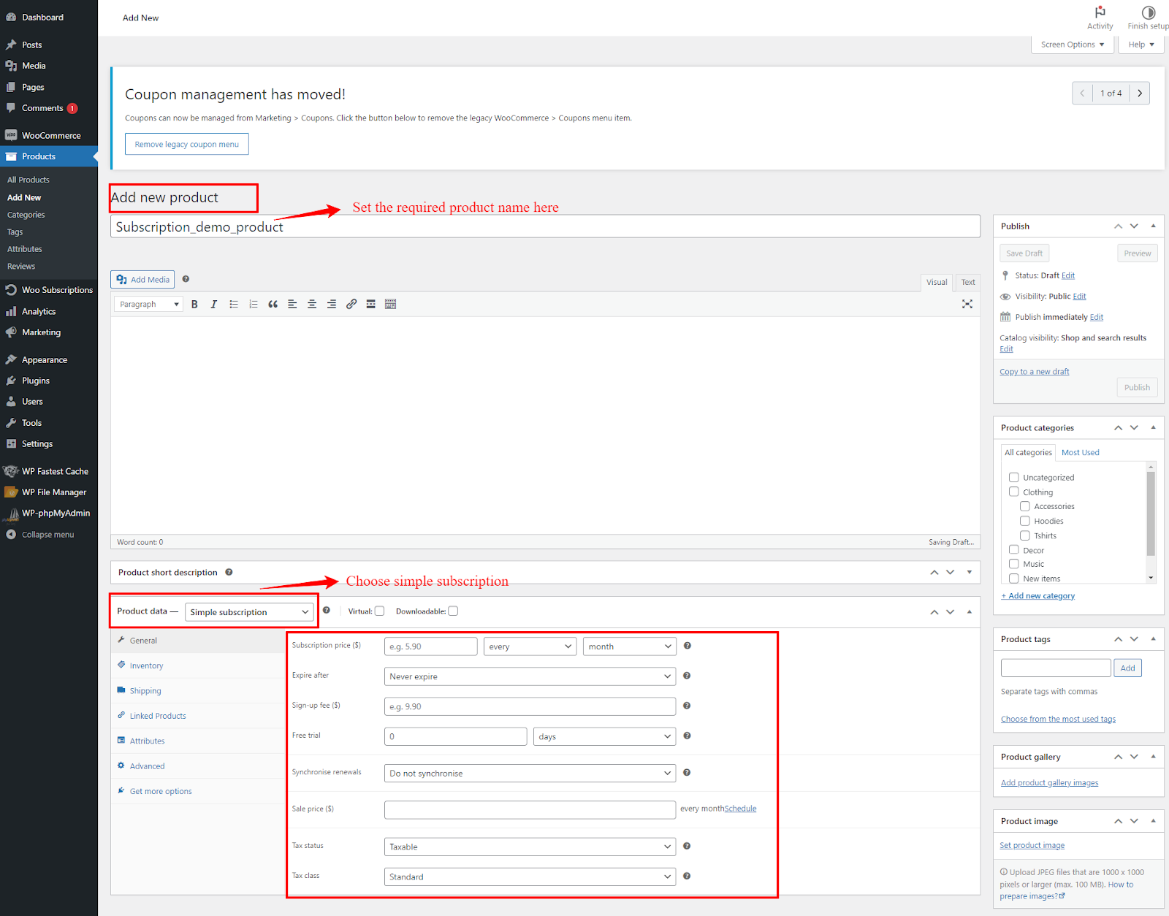This screenshot has height=916, width=1169.
Task: Align text left in editor
Action: click(x=292, y=304)
